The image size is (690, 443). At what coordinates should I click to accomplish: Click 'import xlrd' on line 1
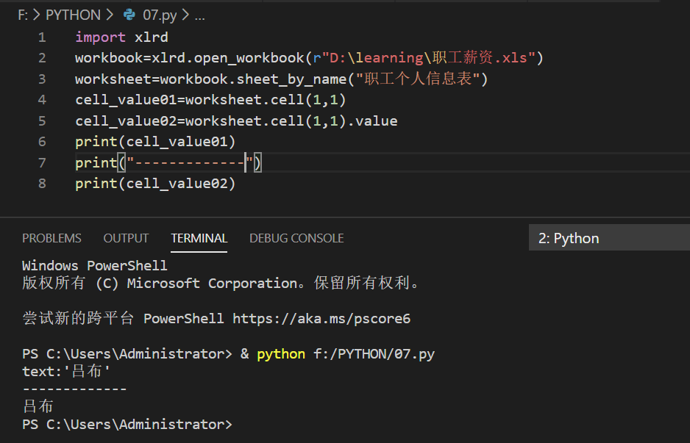point(121,37)
